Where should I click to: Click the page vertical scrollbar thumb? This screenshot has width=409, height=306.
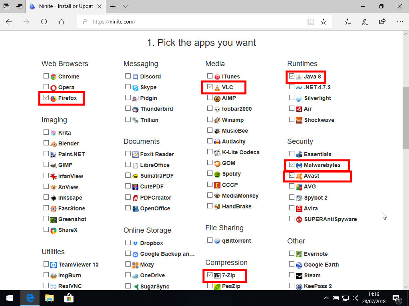(406, 118)
